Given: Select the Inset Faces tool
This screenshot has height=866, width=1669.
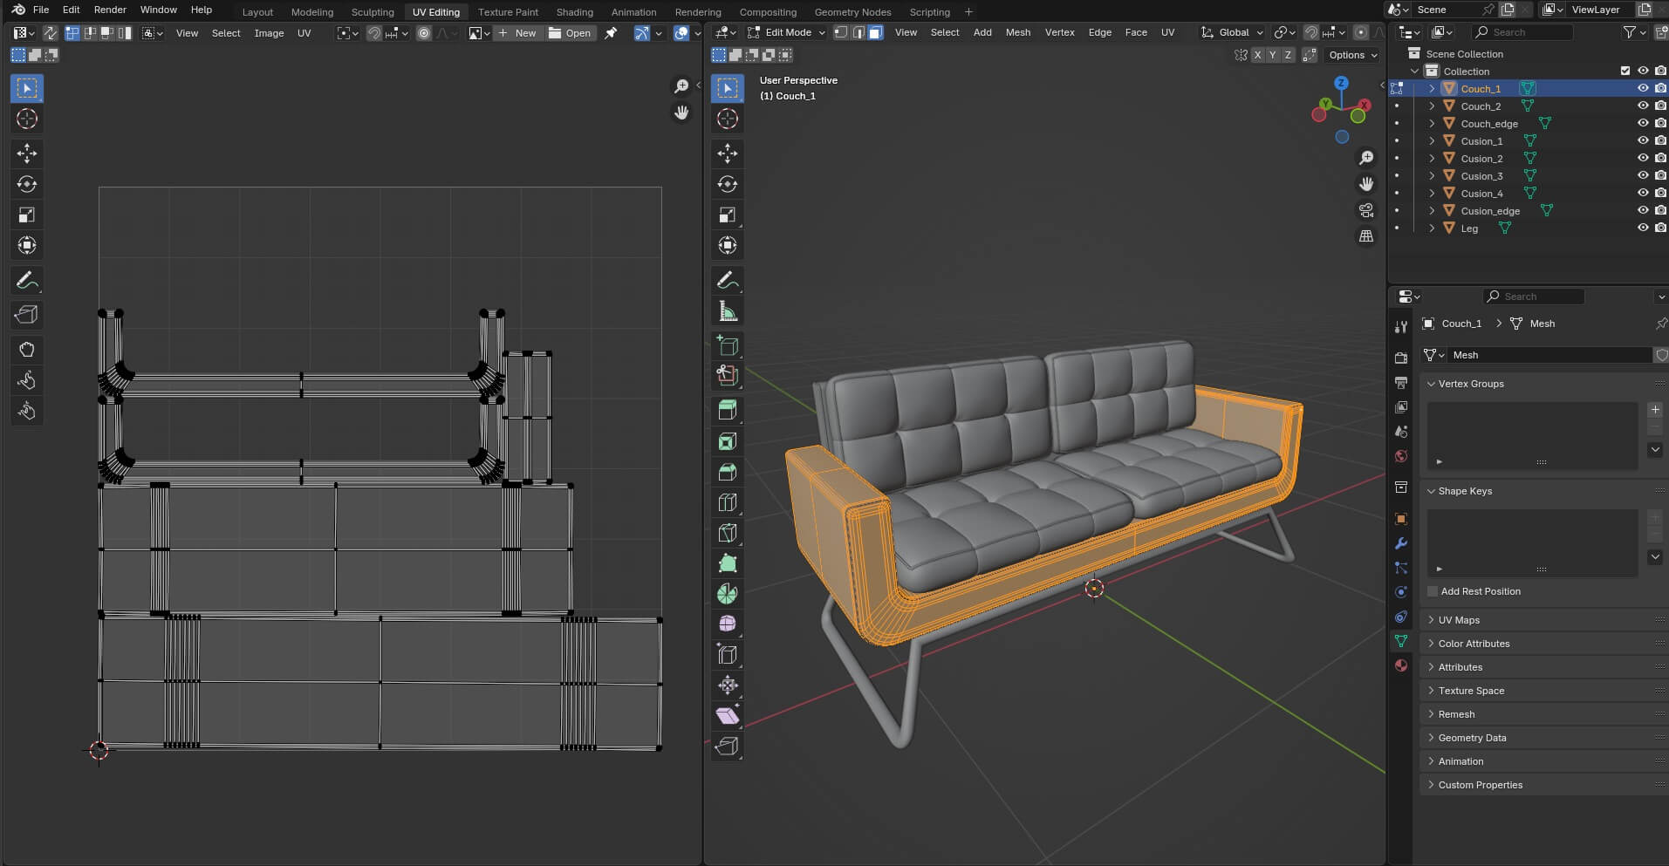Looking at the screenshot, I should coord(728,441).
